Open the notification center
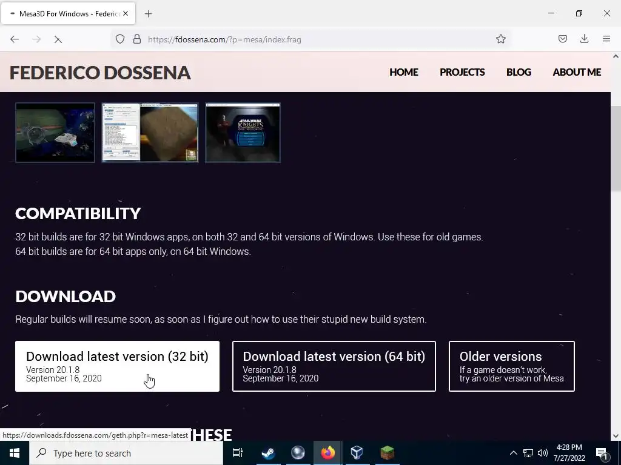 [602, 453]
